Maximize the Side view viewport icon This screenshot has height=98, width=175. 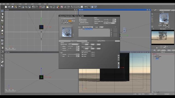click(x=149, y=10)
